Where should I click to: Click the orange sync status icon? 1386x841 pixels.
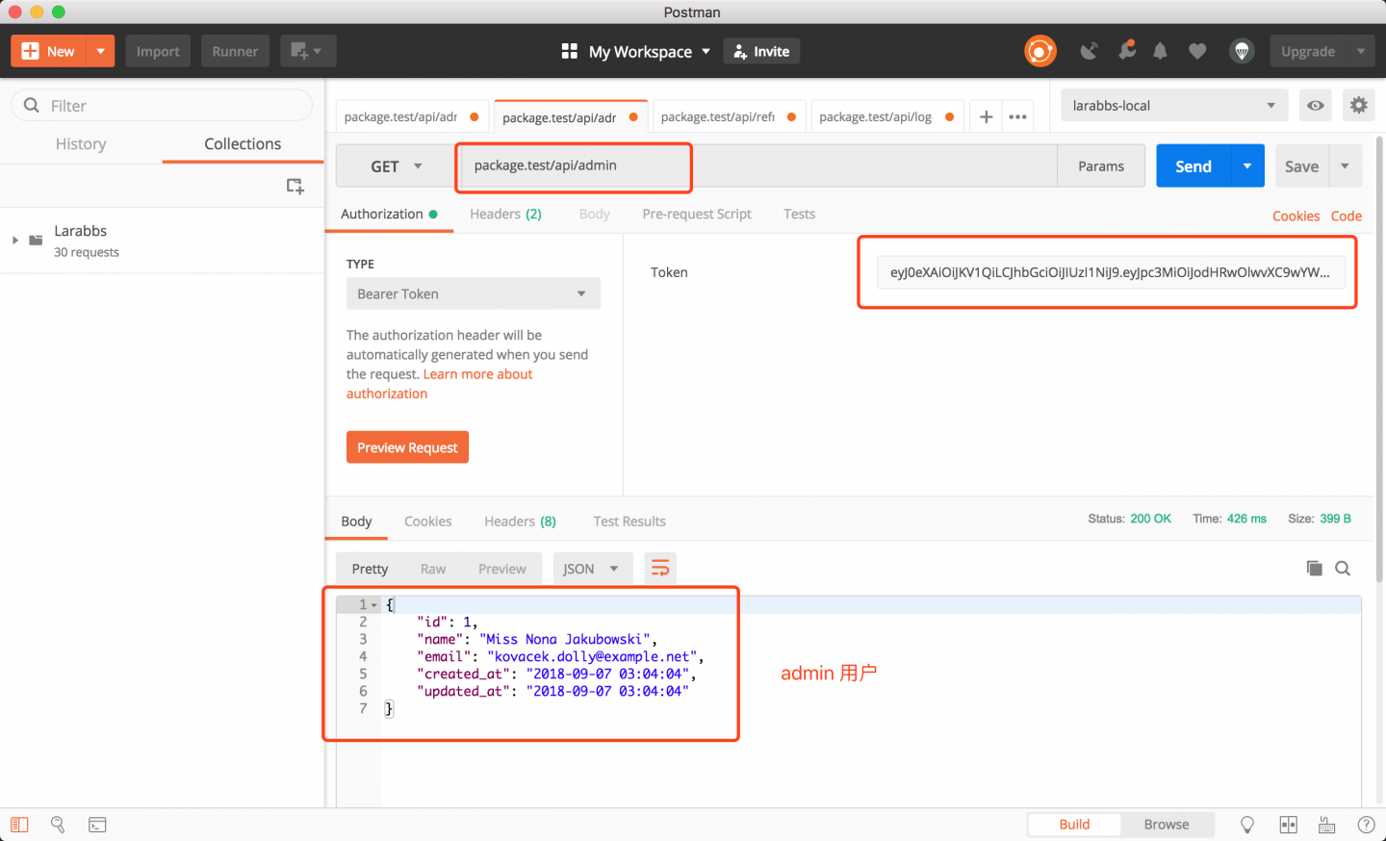click(x=1039, y=51)
